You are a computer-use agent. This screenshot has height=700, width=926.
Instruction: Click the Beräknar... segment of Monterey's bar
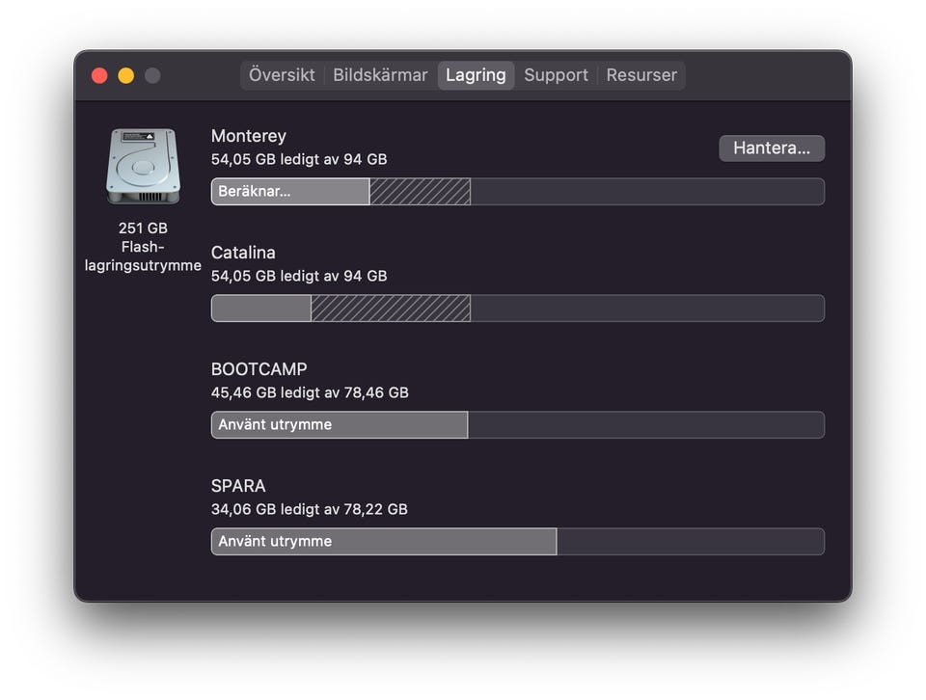[289, 192]
